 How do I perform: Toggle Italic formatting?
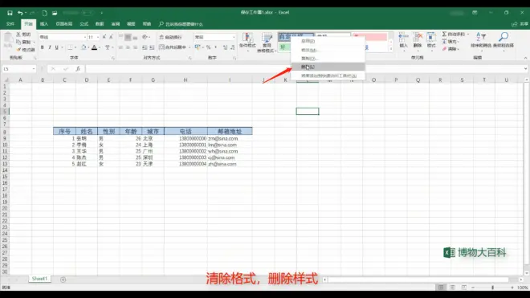pos(50,47)
